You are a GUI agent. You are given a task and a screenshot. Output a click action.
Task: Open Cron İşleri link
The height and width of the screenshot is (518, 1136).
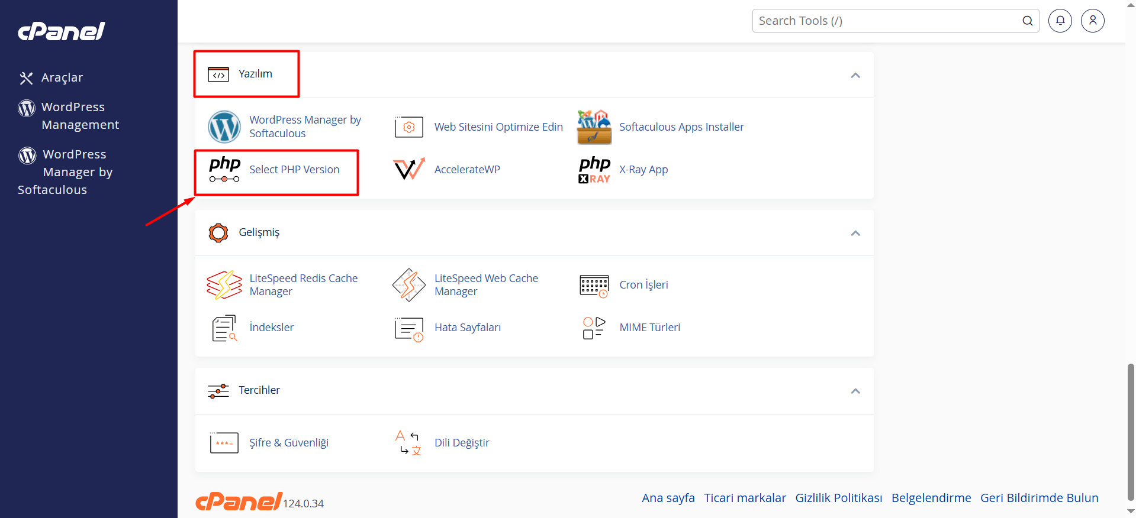coord(643,285)
